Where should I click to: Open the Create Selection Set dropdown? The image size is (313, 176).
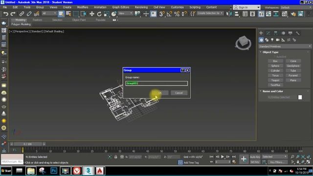210,13
